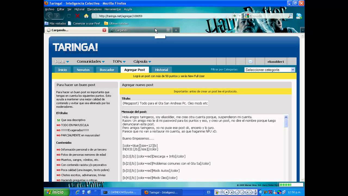Open the Ayuda menu
This screenshot has height=196, width=348.
pyautogui.click(x=128, y=9)
